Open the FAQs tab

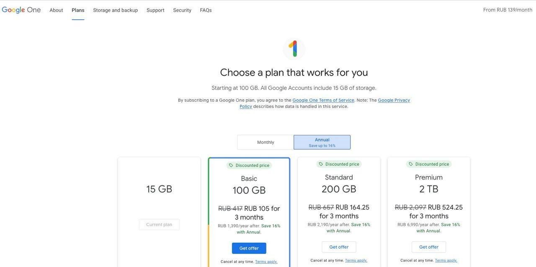[206, 10]
